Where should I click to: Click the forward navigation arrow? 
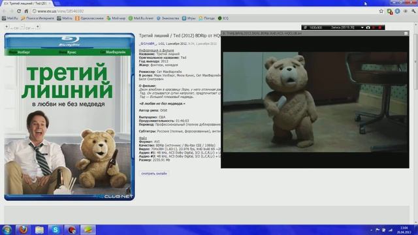point(11,11)
